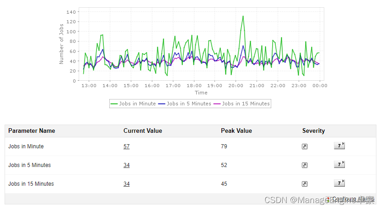Click the 7-day report icon for Jobs in Minute
The width and height of the screenshot is (381, 209).
pos(339,146)
